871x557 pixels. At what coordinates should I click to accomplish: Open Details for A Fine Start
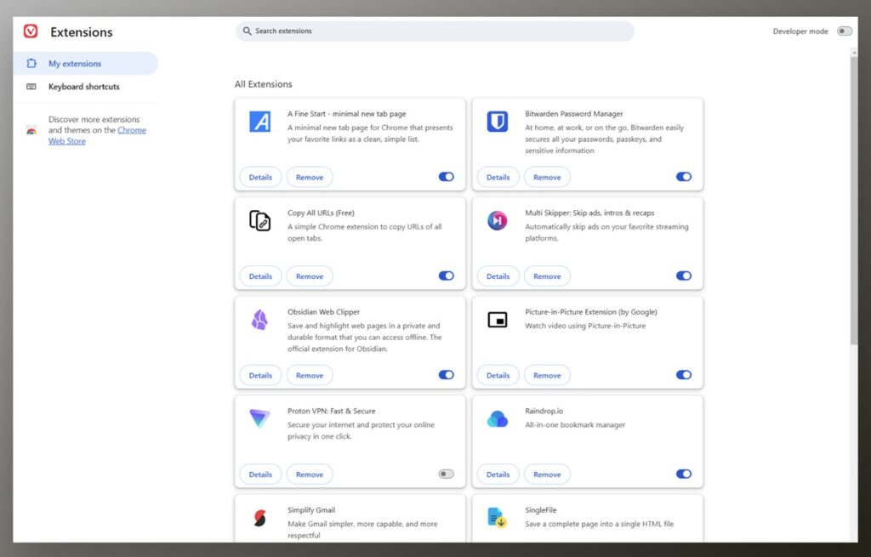coord(260,177)
